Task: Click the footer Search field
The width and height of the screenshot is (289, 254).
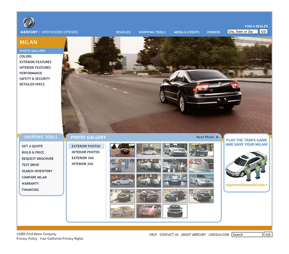Action: [247, 234]
